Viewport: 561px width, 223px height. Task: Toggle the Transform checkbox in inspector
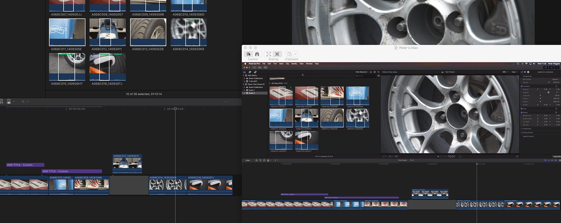[521, 86]
